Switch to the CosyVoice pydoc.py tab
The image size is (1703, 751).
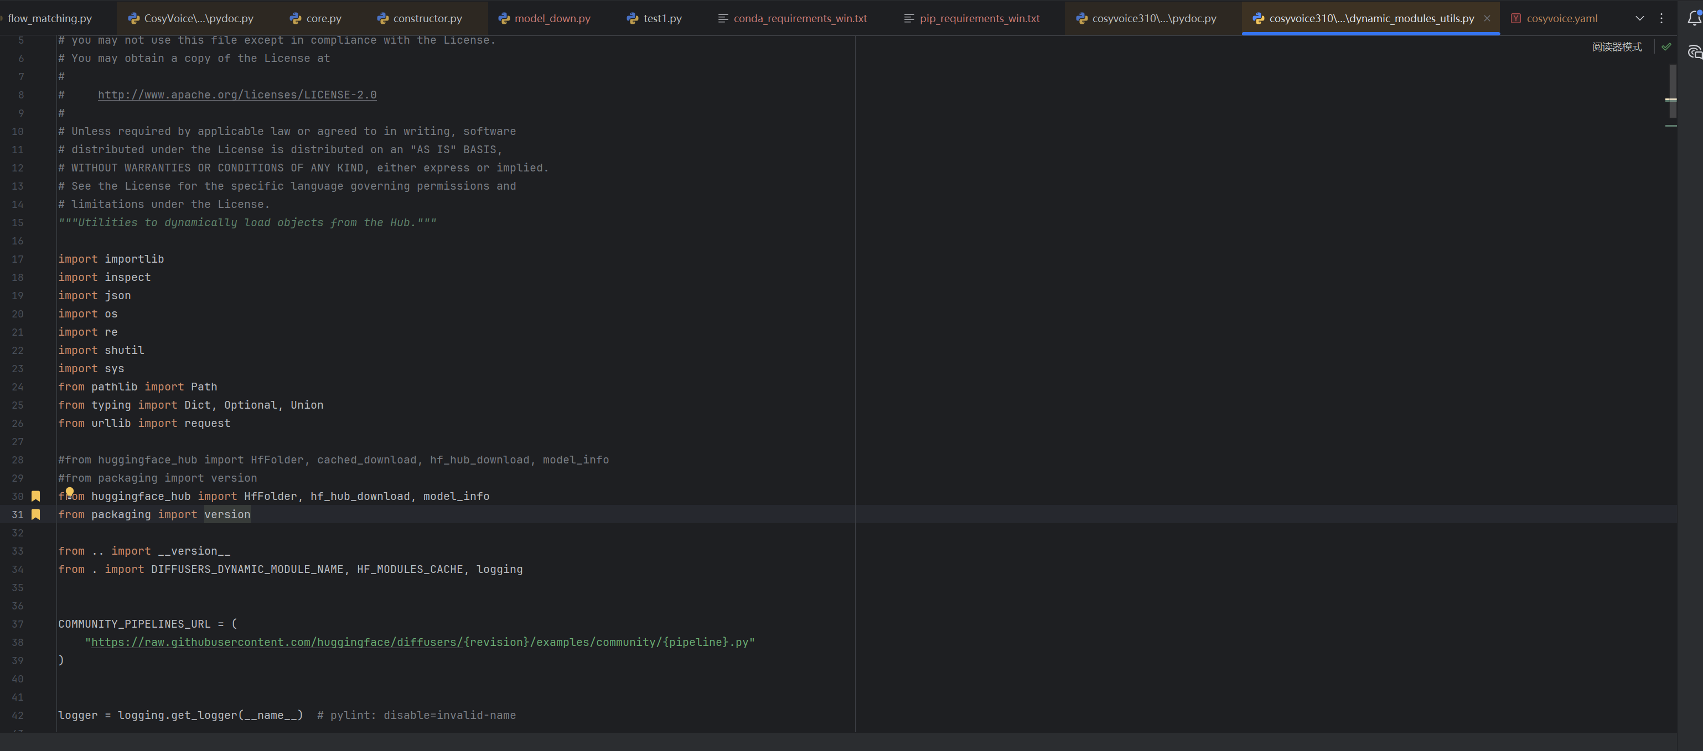coord(198,18)
